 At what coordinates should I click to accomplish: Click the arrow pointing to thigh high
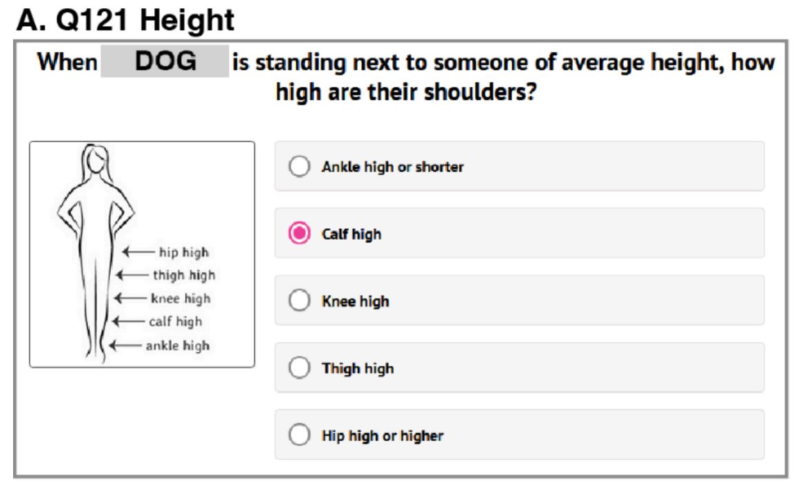pyautogui.click(x=132, y=276)
